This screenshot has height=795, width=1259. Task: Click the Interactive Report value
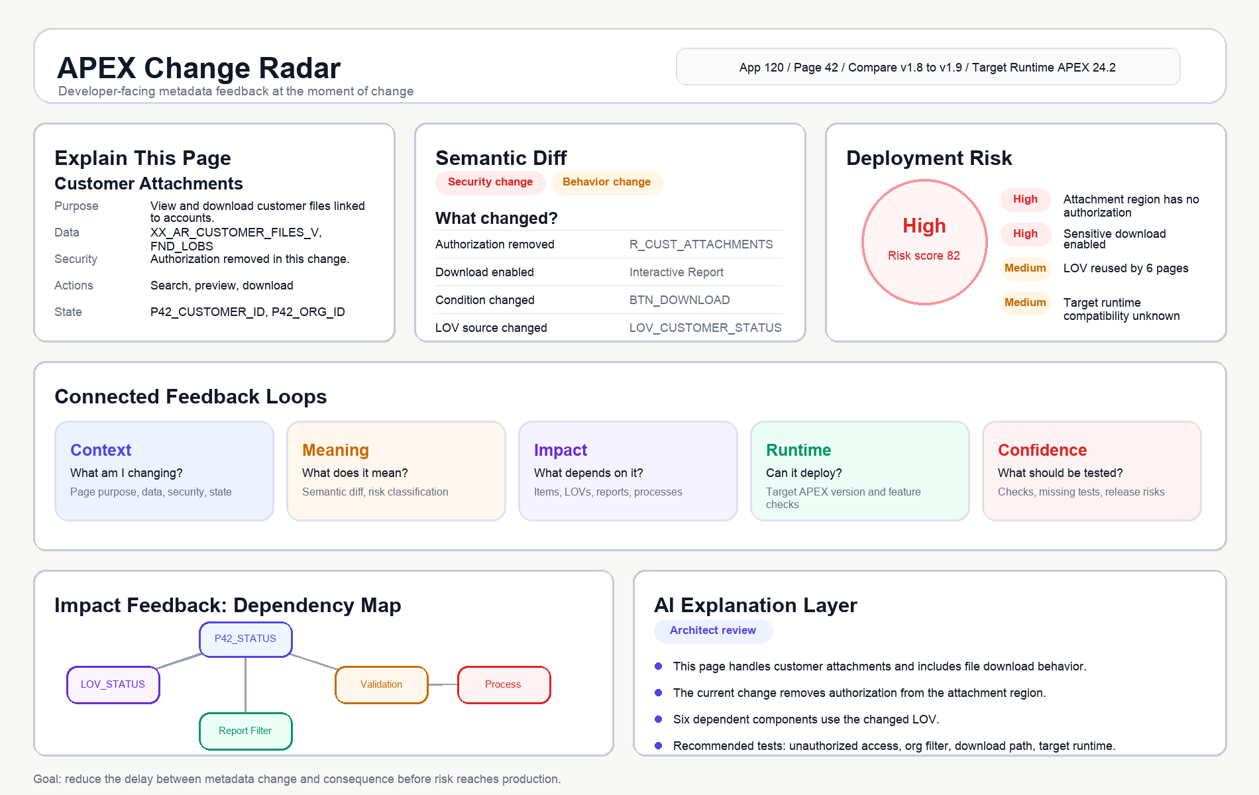(x=677, y=272)
